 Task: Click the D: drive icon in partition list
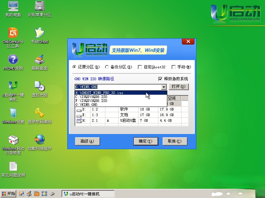pos(79,110)
